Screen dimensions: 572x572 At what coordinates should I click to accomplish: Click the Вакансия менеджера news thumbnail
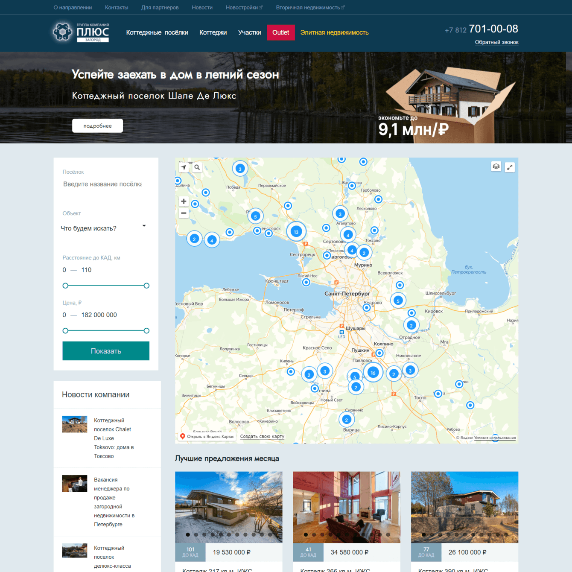75,484
